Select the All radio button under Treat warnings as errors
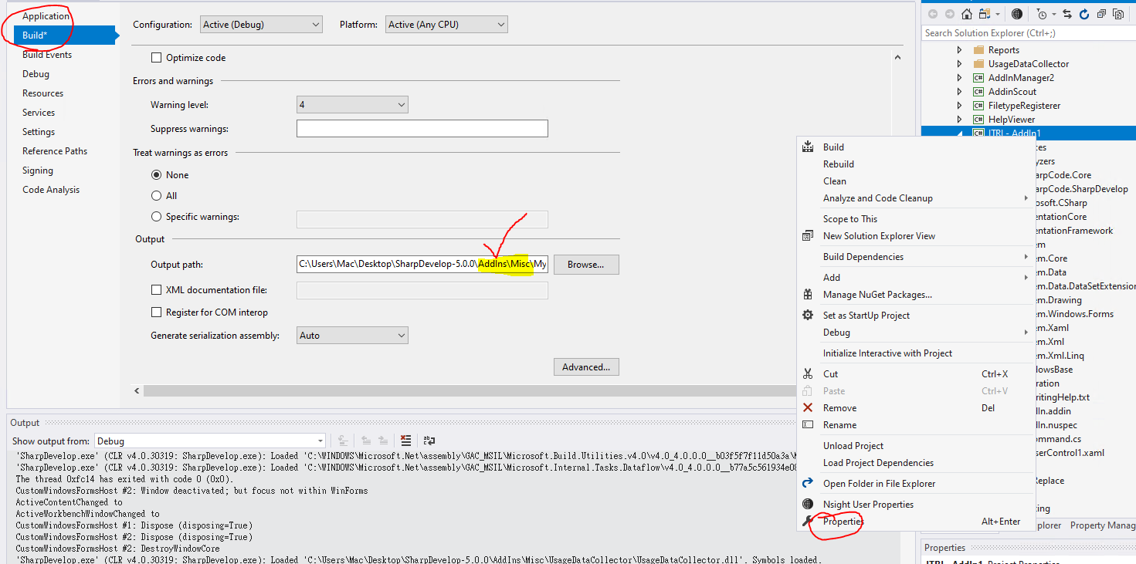 coord(157,195)
